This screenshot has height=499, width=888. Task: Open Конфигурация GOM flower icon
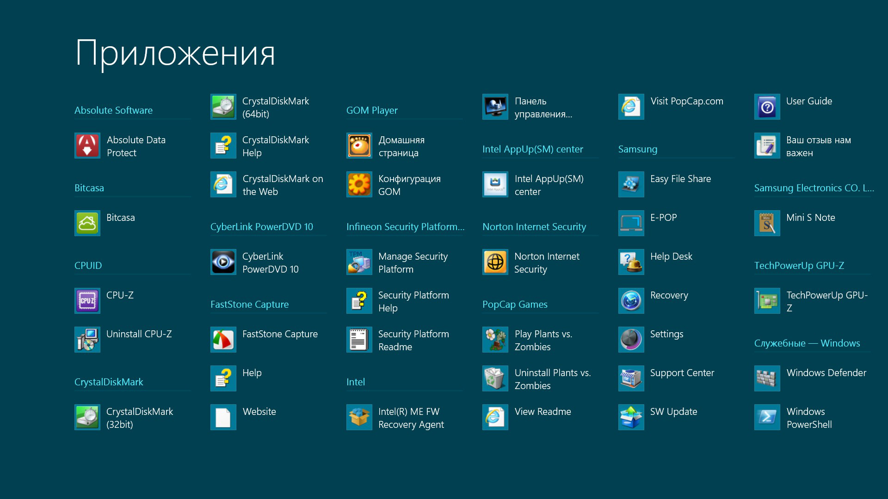coord(359,185)
